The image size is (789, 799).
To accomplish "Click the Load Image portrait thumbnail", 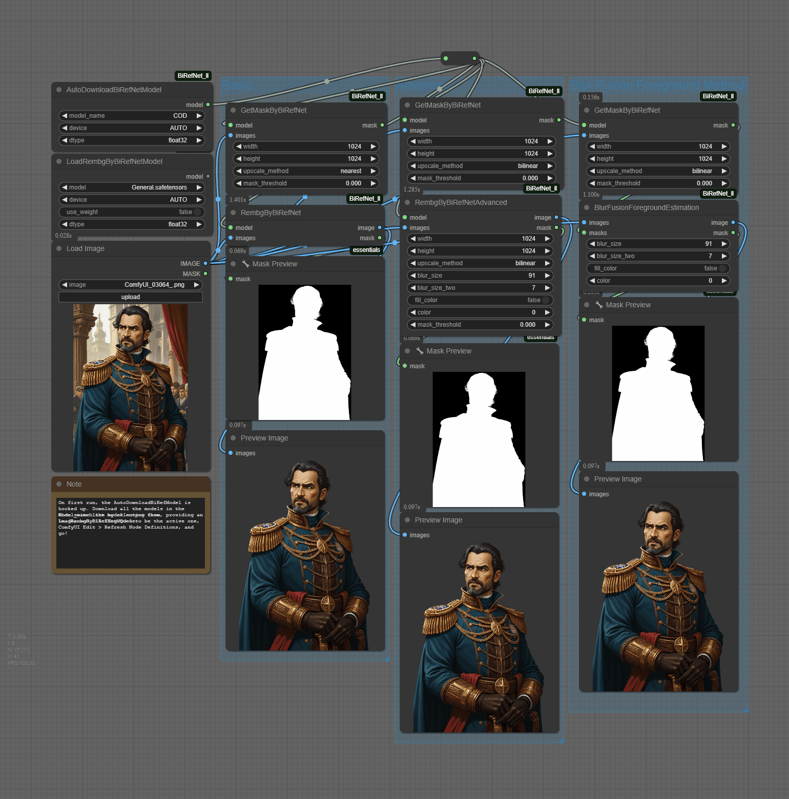I will click(x=131, y=388).
